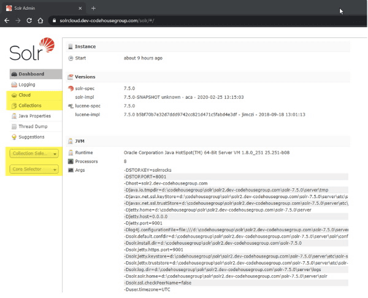Select the Solr Admin tab
This screenshot has width=368, height=298.
(44, 8)
